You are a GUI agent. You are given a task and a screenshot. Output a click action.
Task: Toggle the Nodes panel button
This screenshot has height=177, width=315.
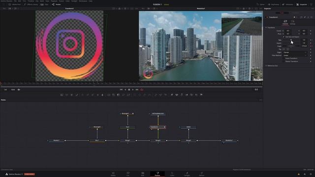click(56, 4)
